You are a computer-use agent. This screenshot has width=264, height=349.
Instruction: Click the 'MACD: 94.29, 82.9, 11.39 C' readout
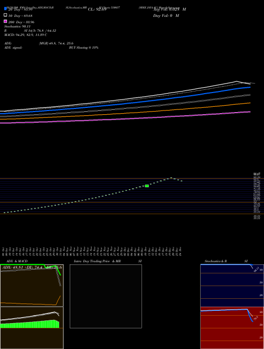pyautogui.click(x=25, y=35)
